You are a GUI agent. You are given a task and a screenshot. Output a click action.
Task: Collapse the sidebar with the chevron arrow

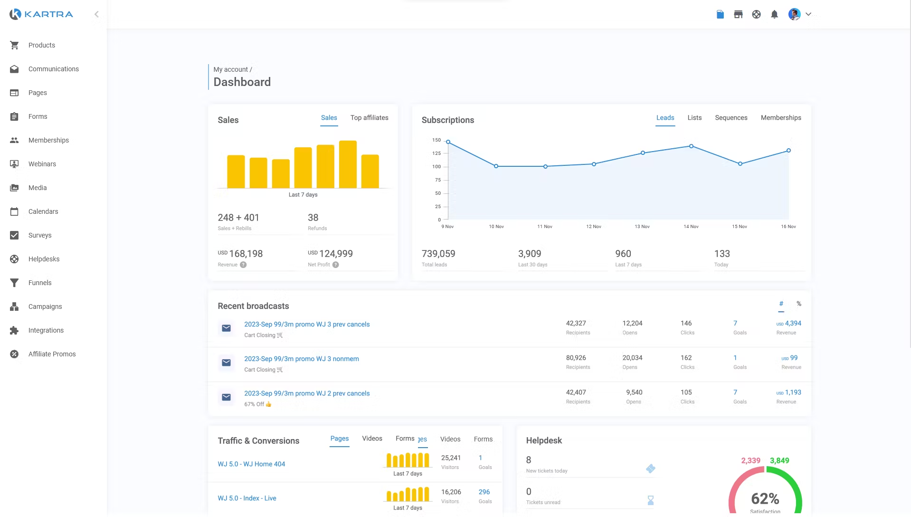click(x=96, y=14)
